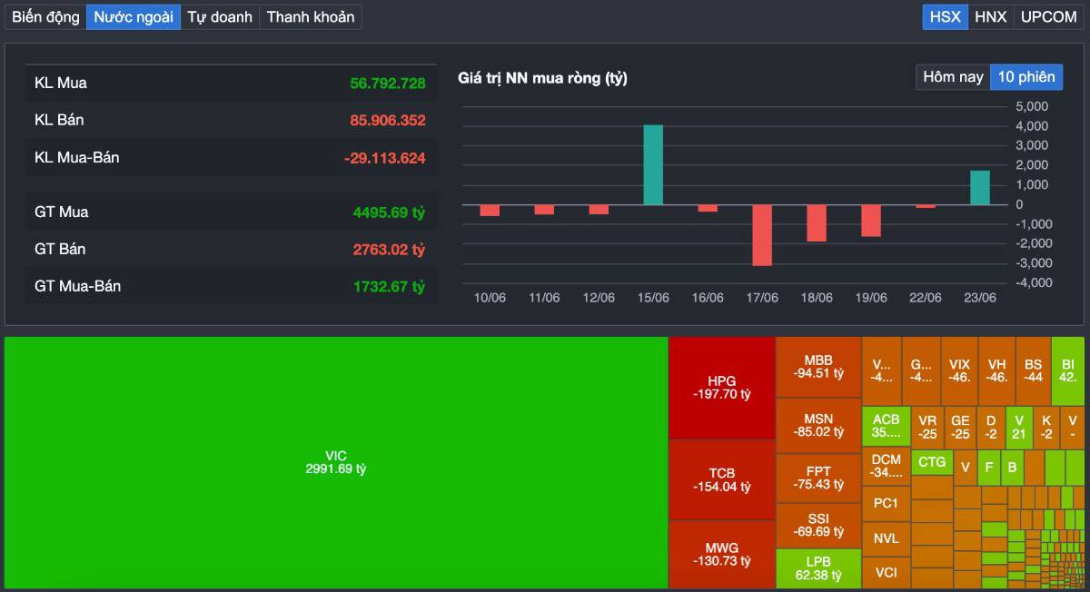Click the green LPB treemap tile
The height and width of the screenshot is (592, 1090).
coord(818,568)
